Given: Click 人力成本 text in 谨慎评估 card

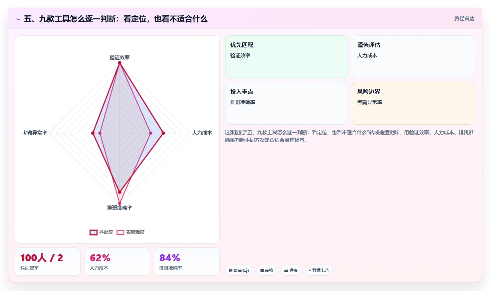Looking at the screenshot, I should click(367, 55).
